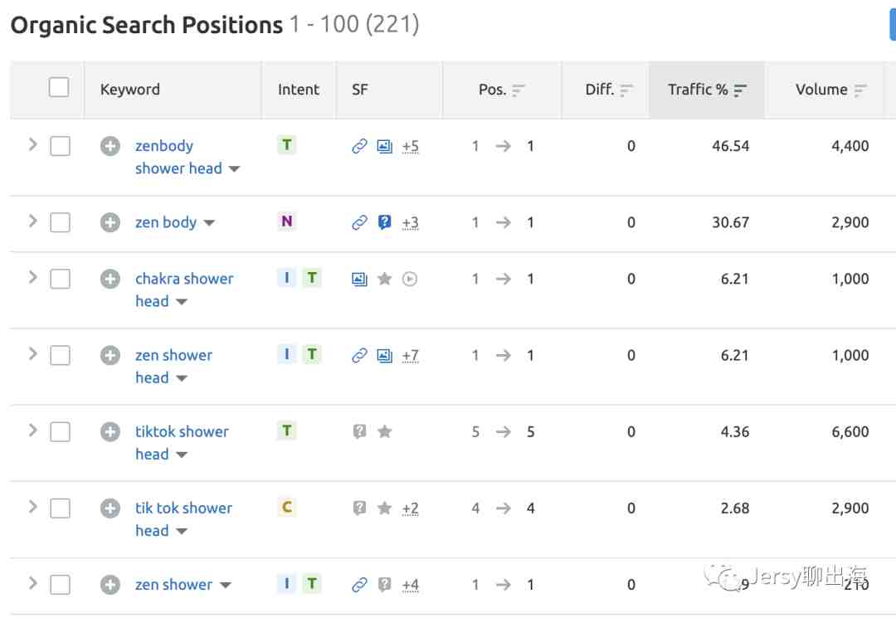Click the Commercial intent badge for tik tok shower head
896x618 pixels.
tap(287, 507)
